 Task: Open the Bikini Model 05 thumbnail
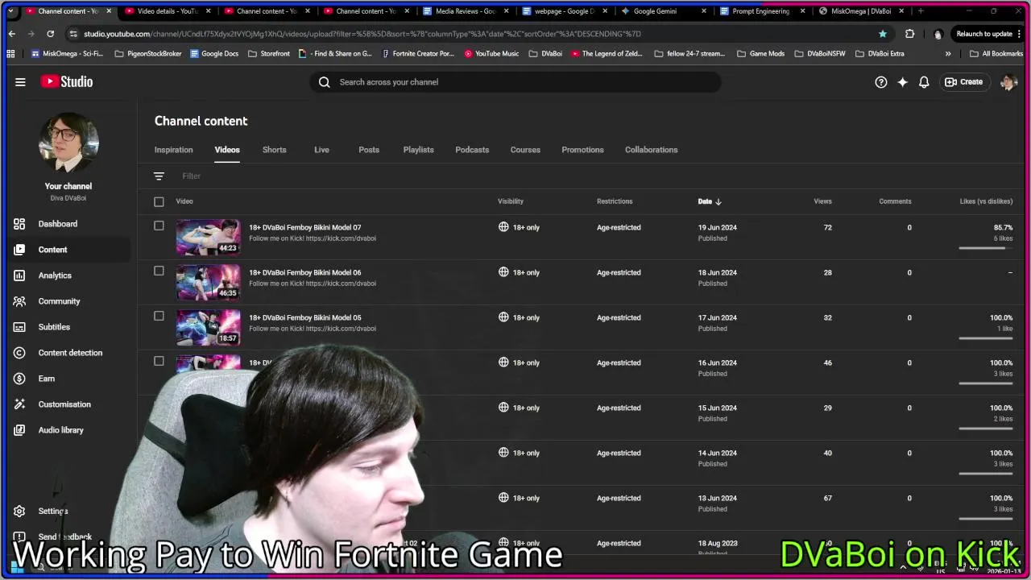click(208, 328)
